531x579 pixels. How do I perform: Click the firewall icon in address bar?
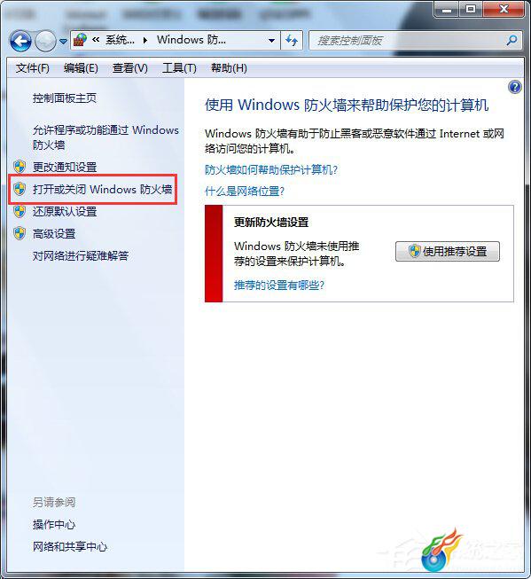point(80,40)
